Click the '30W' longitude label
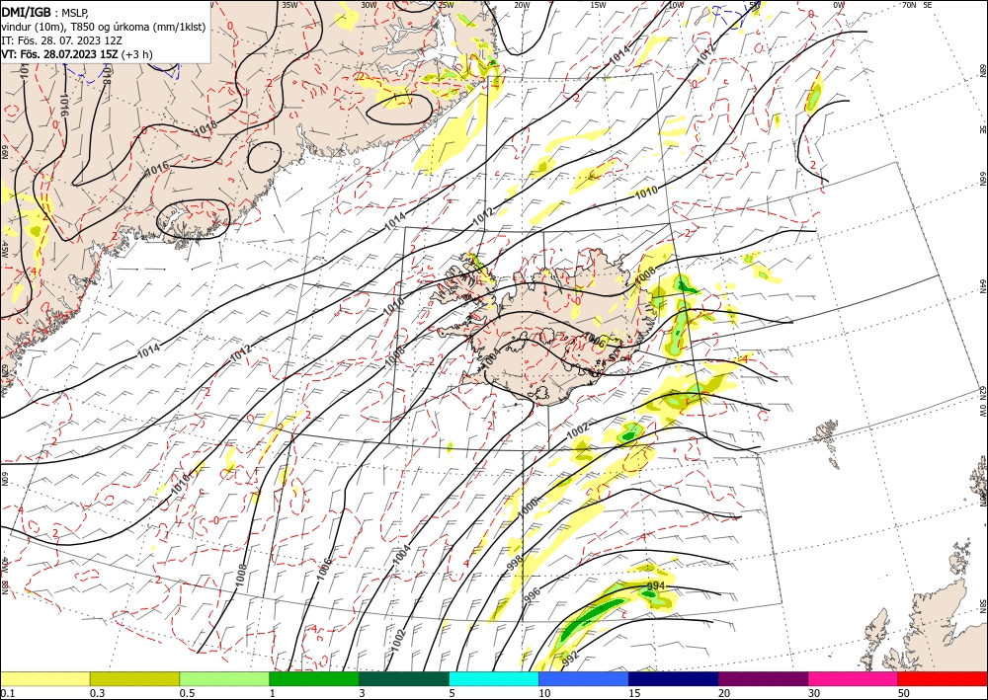The image size is (988, 700). (369, 4)
